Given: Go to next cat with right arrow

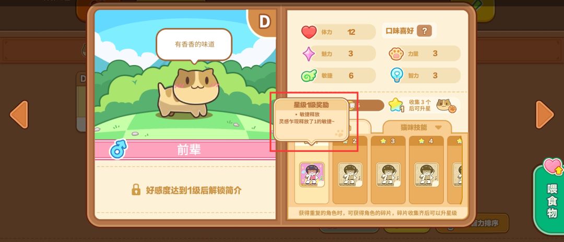Looking at the screenshot, I should [x=545, y=114].
